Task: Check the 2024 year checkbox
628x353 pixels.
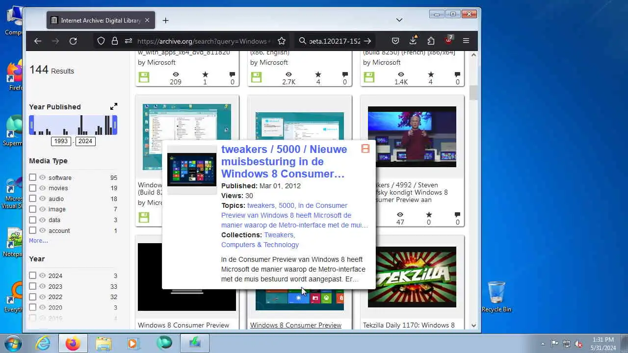Action: [32, 276]
